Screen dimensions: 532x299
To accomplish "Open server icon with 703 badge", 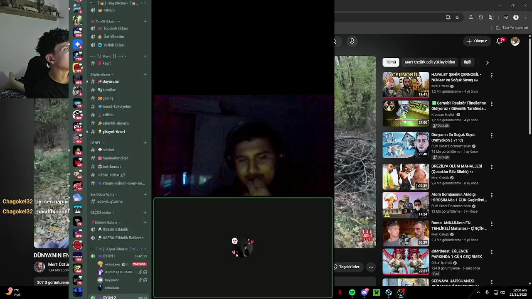I will tap(77, 55).
